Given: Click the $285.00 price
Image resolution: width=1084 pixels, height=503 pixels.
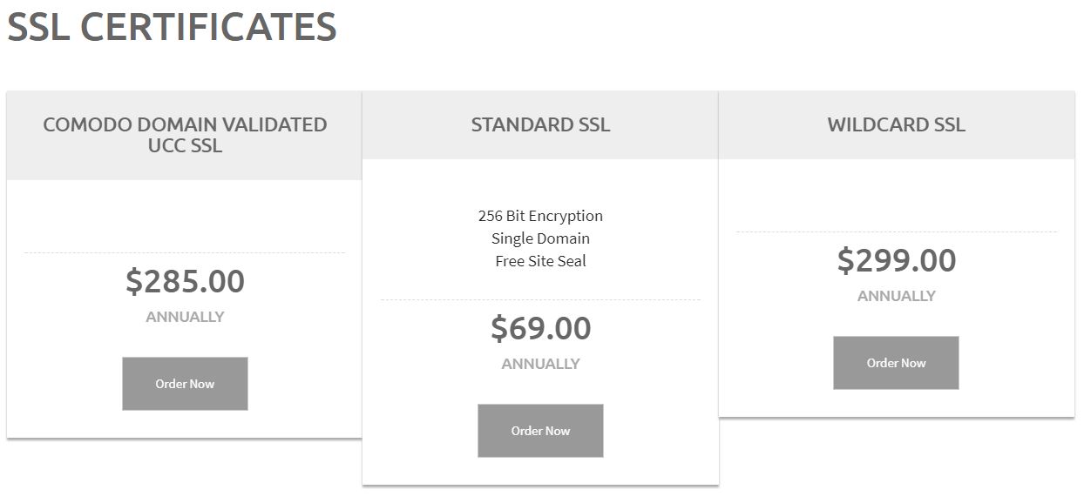Looking at the screenshot, I should (x=185, y=281).
